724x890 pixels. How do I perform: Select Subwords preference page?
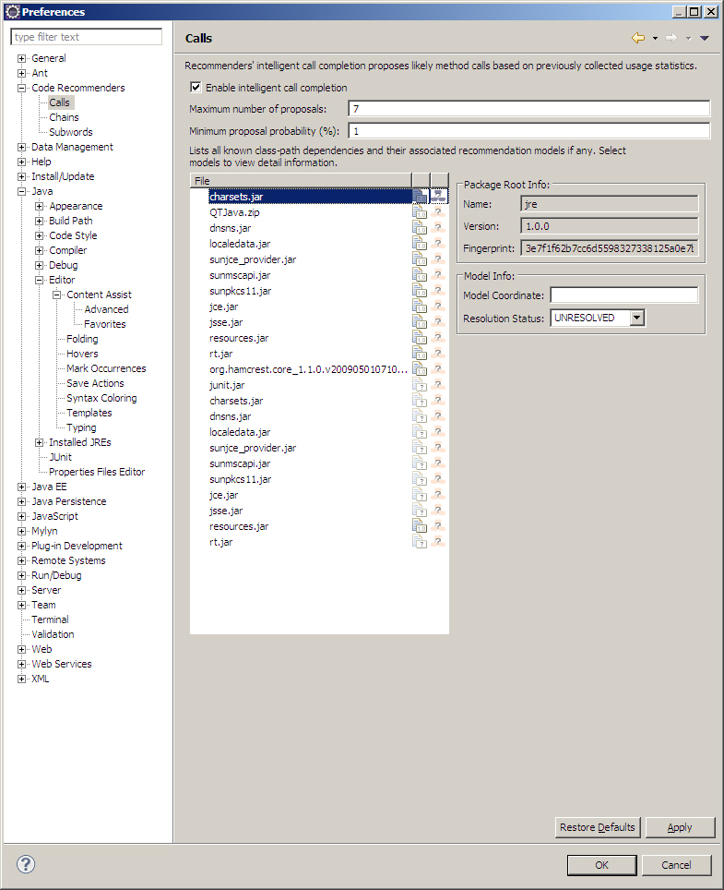pos(71,132)
